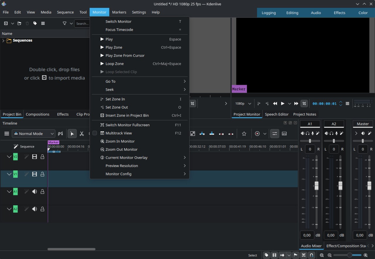Select the razor (scissors) tool
The image size is (375, 259).
tap(82, 134)
